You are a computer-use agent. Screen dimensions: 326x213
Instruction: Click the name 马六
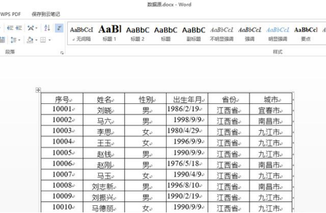[x=104, y=121]
